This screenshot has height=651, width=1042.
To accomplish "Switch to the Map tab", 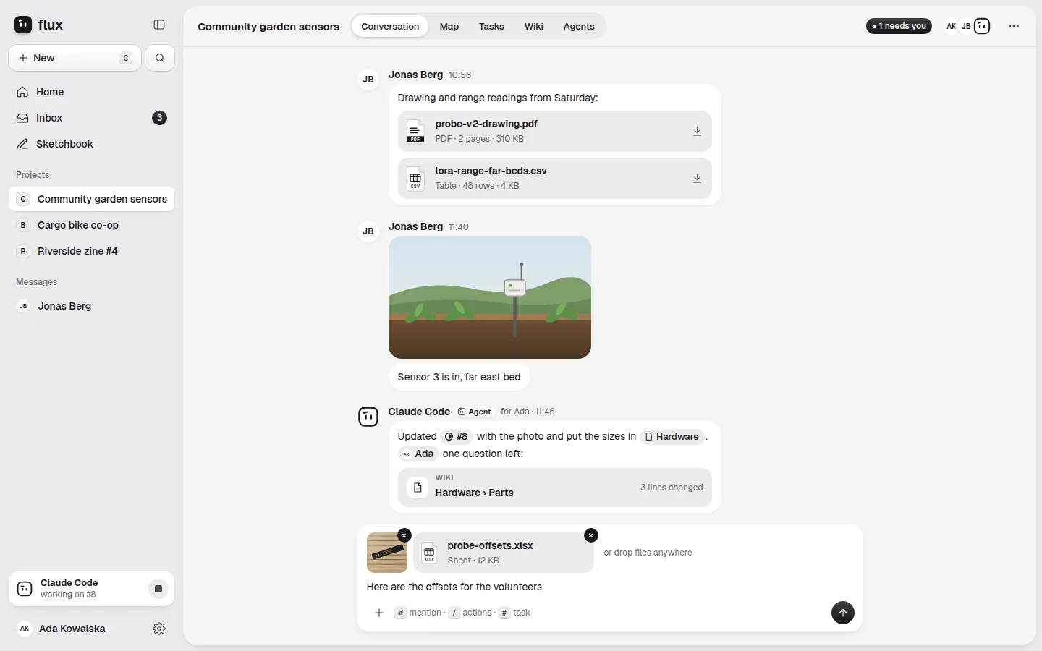I will click(x=449, y=26).
